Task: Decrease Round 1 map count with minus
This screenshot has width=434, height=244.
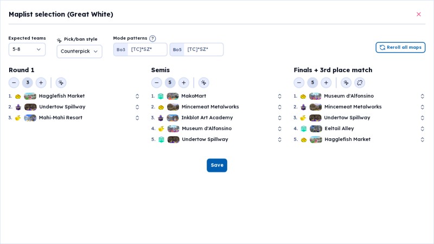Action: pyautogui.click(x=14, y=82)
